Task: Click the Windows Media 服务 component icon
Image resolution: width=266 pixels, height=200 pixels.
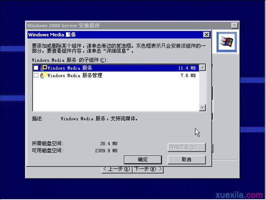Action: pos(44,68)
